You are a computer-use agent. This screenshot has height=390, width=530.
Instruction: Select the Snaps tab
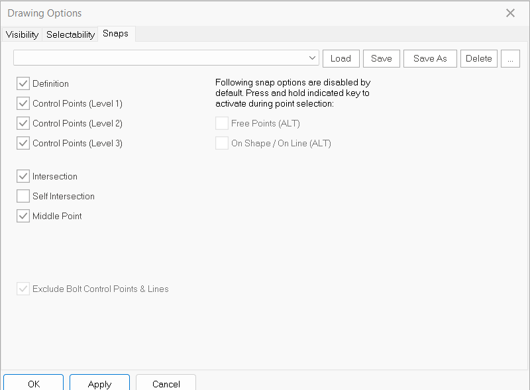[116, 34]
